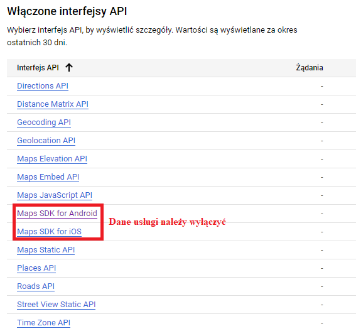Open the Places API link

click(x=36, y=268)
